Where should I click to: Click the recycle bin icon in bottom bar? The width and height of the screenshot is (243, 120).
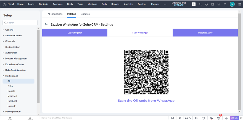[x=241, y=118]
